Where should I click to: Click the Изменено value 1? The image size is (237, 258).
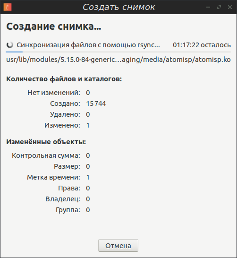coord(88,125)
